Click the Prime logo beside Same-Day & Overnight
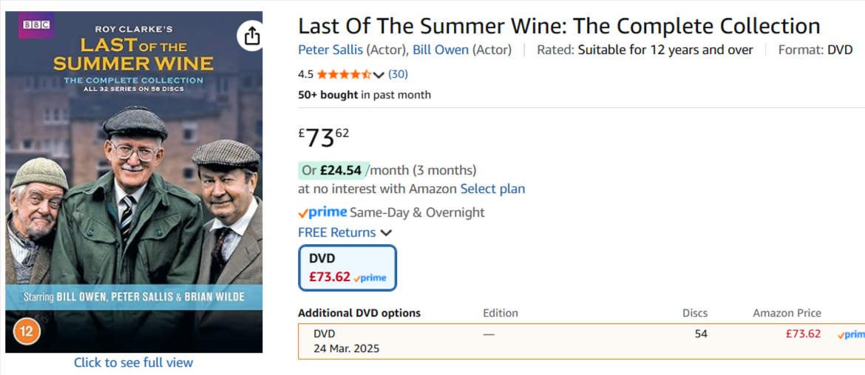The height and width of the screenshot is (375, 865). [x=322, y=212]
